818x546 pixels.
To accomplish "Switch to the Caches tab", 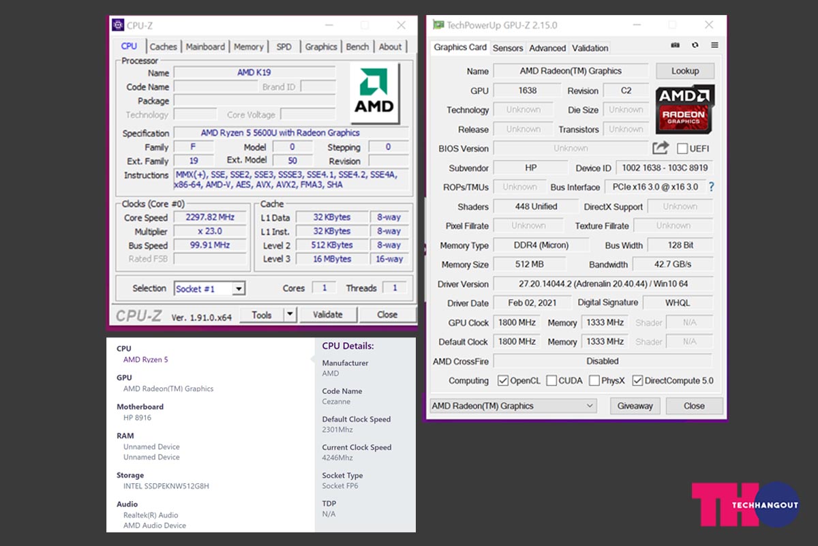I will [x=164, y=47].
